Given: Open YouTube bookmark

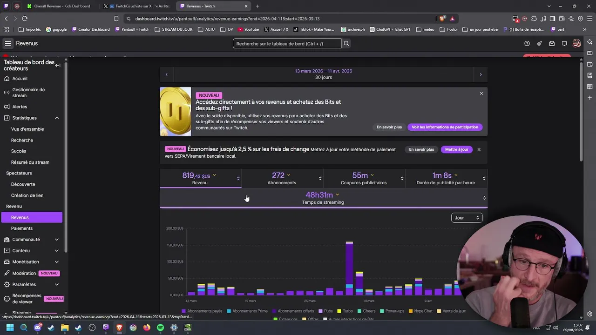Looking at the screenshot, I should coord(248,29).
